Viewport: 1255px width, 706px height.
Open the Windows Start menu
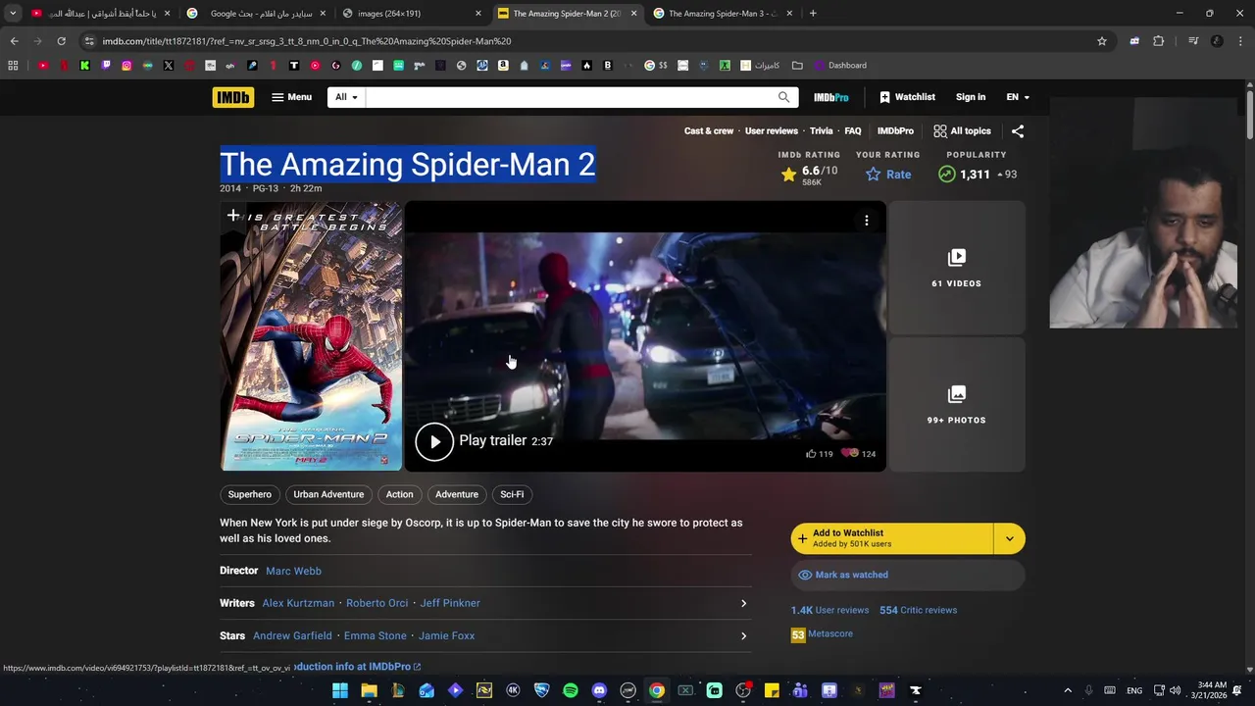[340, 690]
